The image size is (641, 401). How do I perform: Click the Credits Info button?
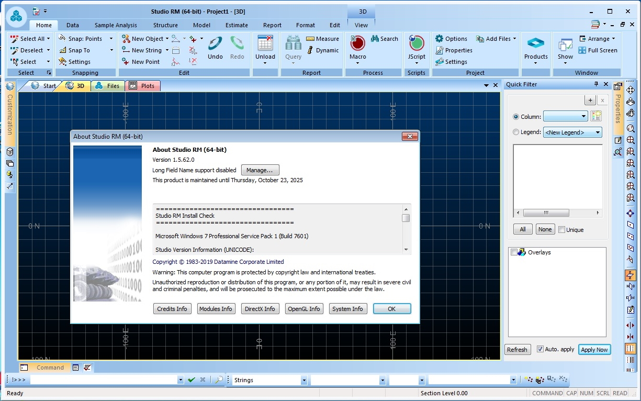tap(172, 309)
